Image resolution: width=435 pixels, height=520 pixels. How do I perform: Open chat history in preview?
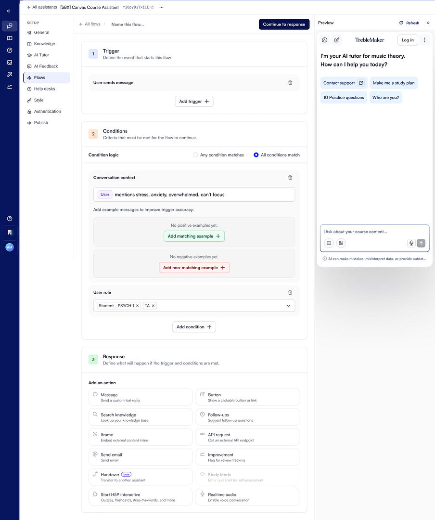pos(325,40)
